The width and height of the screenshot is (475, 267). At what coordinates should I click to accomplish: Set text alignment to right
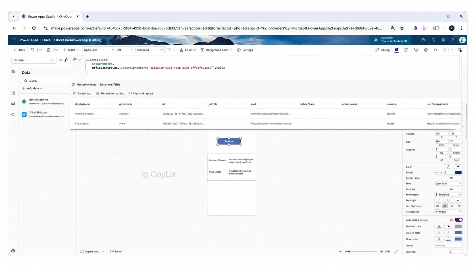point(452,206)
